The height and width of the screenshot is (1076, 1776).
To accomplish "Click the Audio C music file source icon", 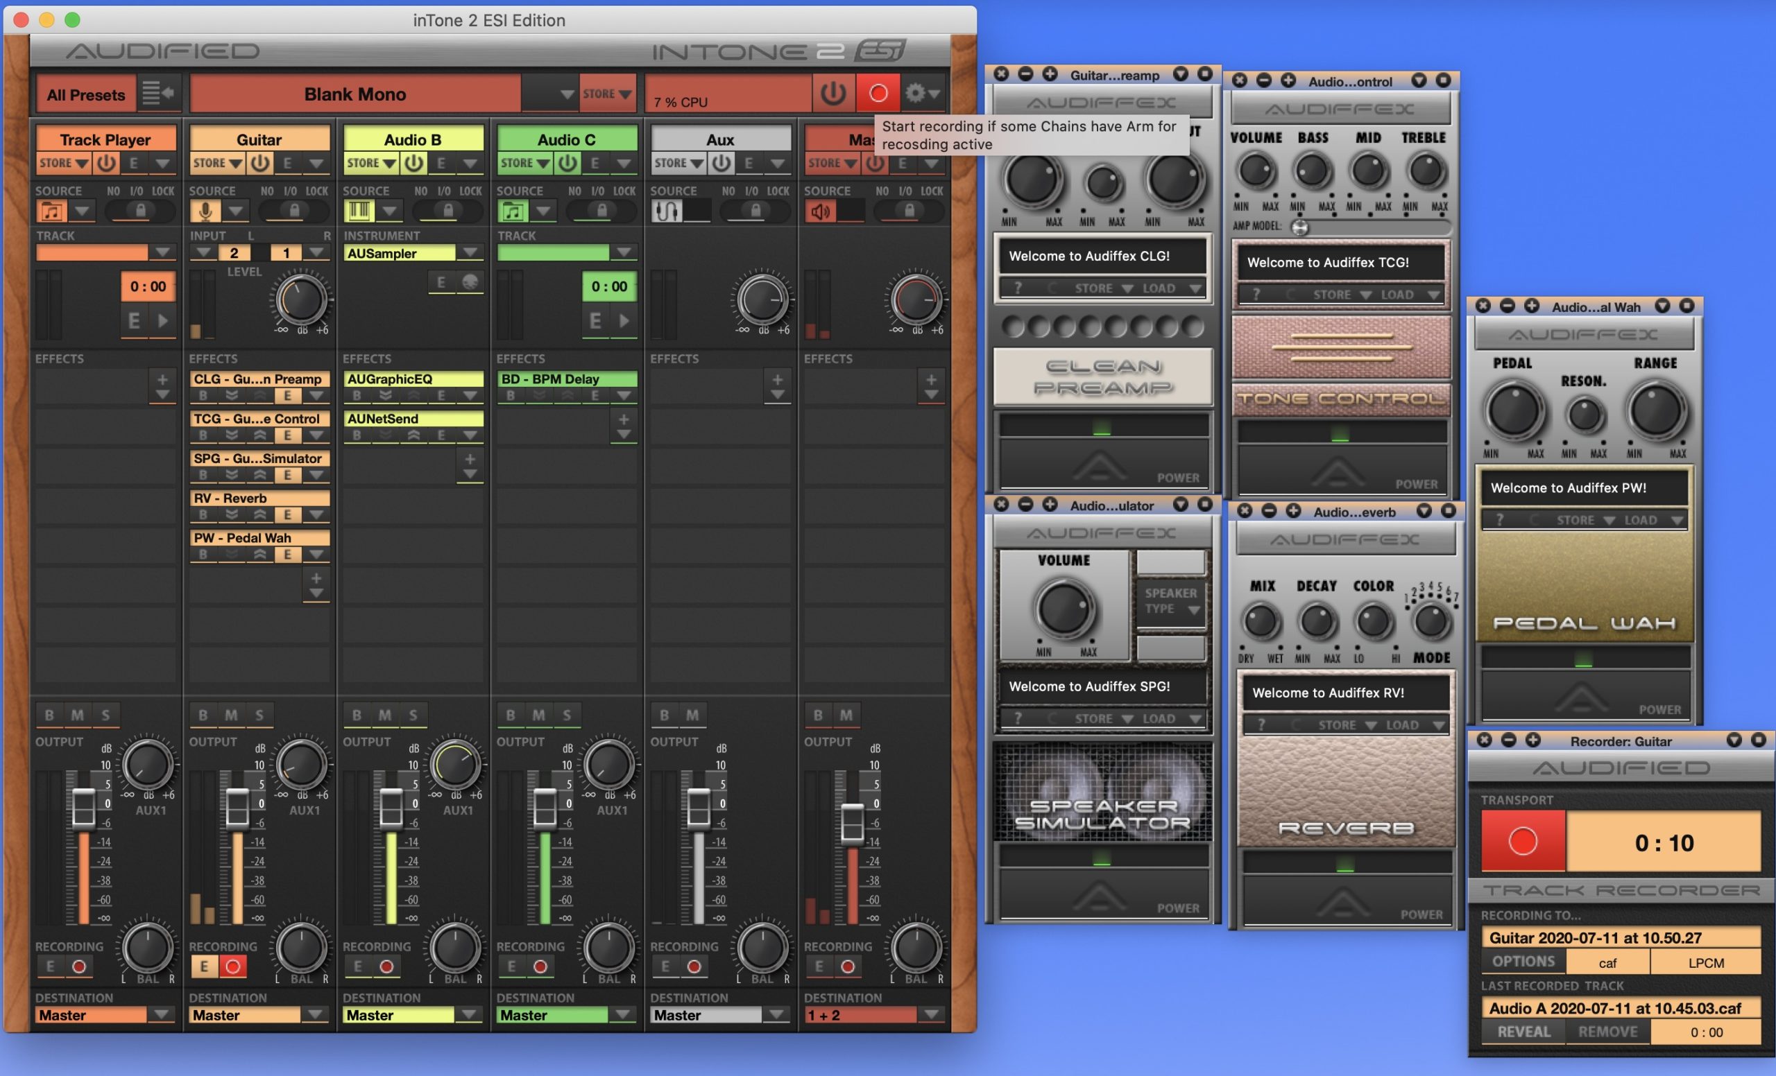I will pos(513,211).
